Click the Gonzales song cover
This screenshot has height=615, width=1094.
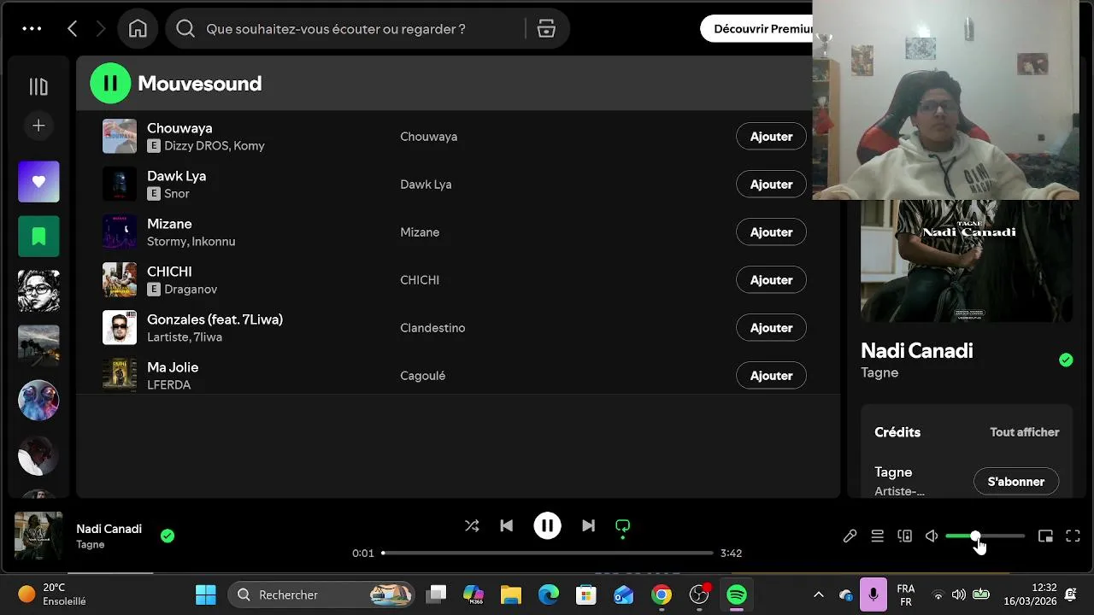(120, 328)
